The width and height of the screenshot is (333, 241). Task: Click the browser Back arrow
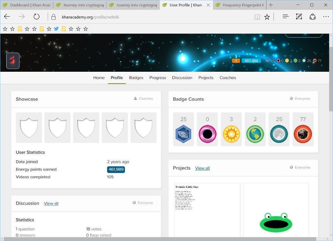click(7, 17)
